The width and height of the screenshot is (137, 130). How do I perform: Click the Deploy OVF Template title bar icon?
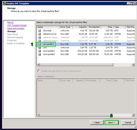point(5,3)
